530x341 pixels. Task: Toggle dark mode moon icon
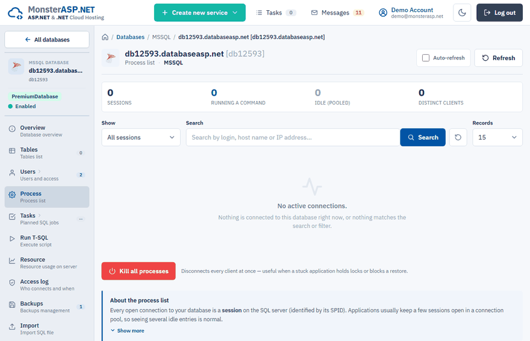pyautogui.click(x=462, y=13)
